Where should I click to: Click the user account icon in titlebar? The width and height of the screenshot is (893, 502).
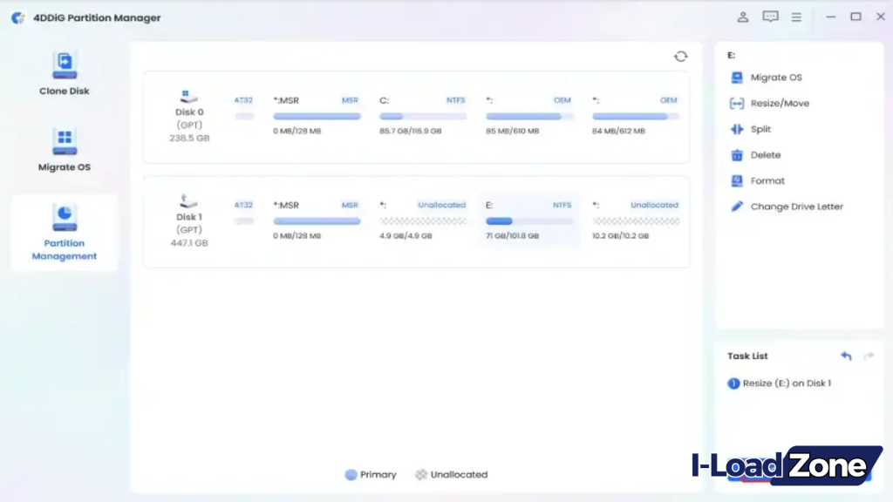point(744,17)
